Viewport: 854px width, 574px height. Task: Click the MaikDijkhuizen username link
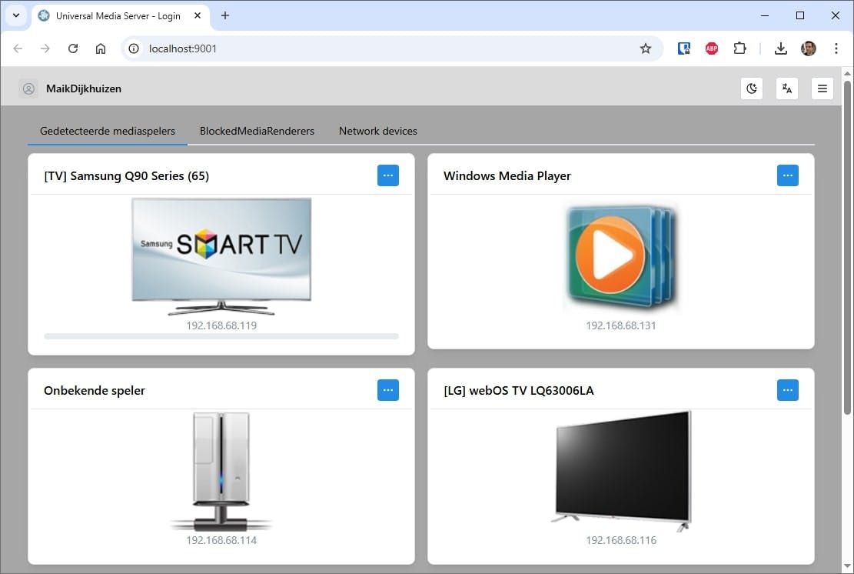tap(83, 88)
